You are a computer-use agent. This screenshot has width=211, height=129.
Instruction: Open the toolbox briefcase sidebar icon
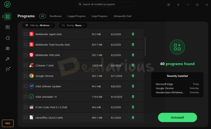8,48
